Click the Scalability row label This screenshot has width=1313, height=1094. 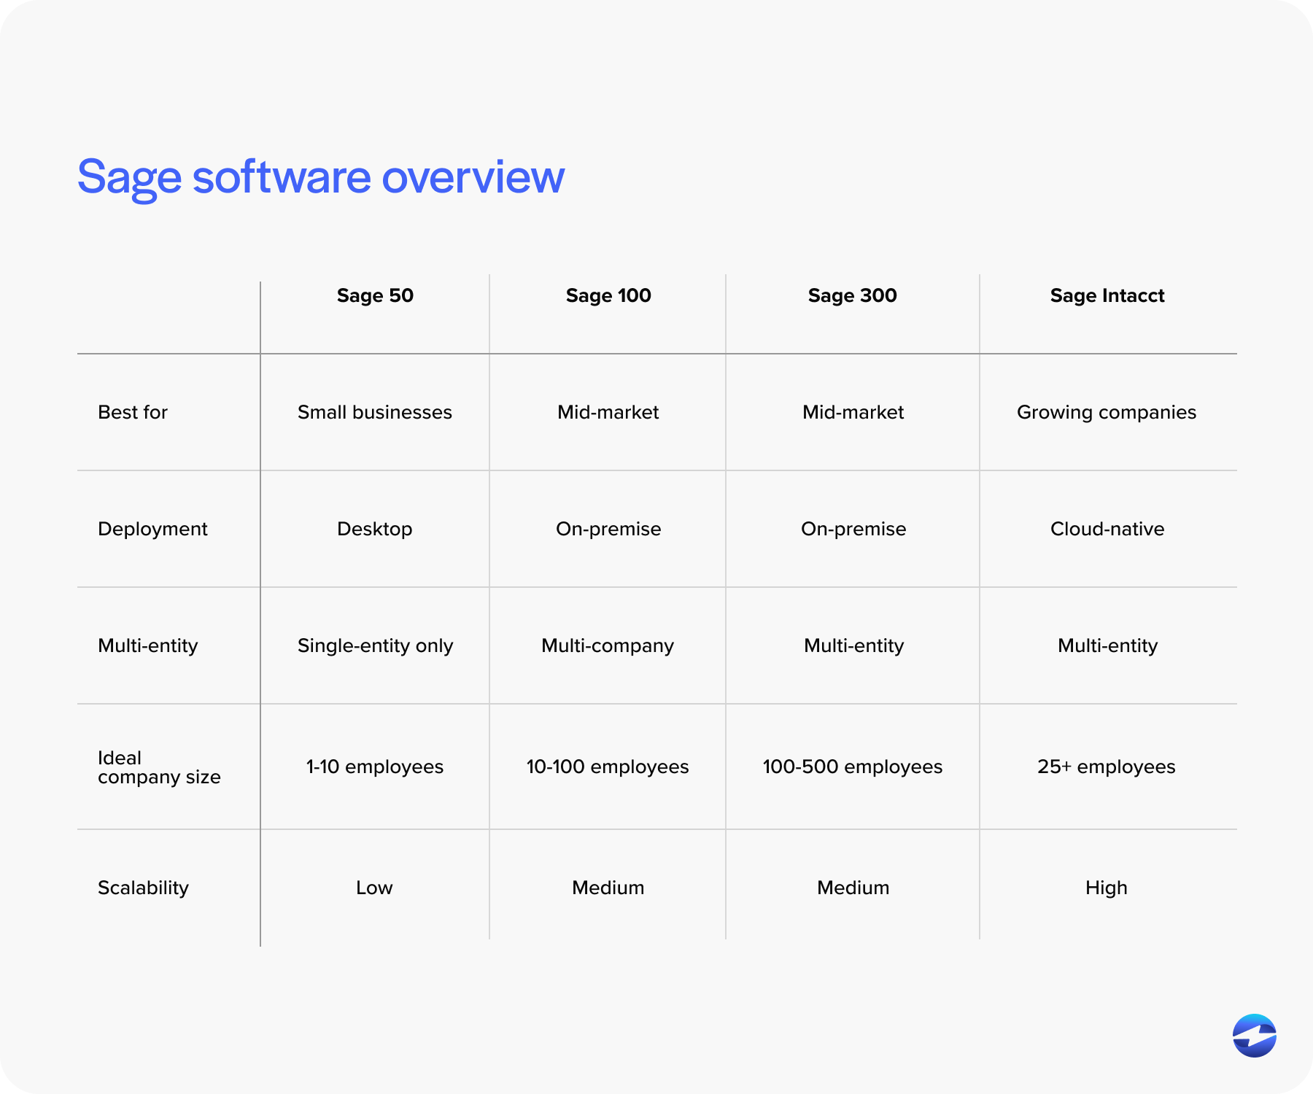[143, 888]
